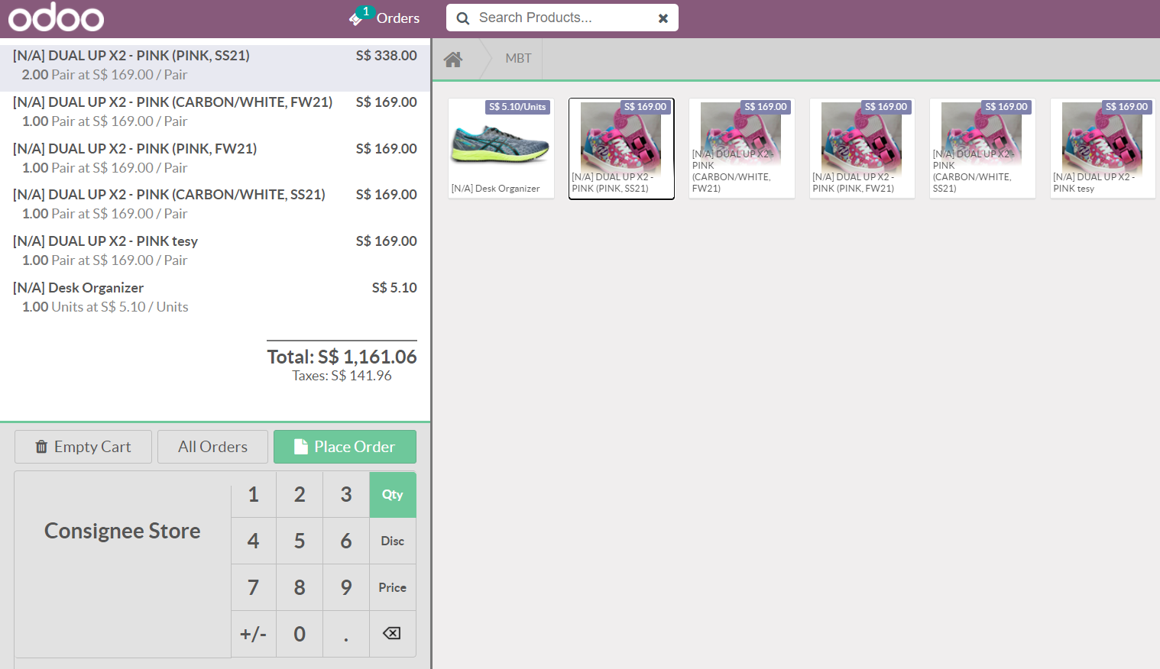
Task: Switch numpad to Price mode
Action: [392, 587]
